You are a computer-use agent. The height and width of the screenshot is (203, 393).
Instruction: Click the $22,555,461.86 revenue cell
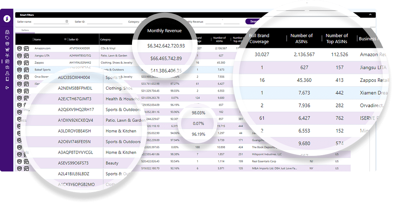[x=151, y=154]
